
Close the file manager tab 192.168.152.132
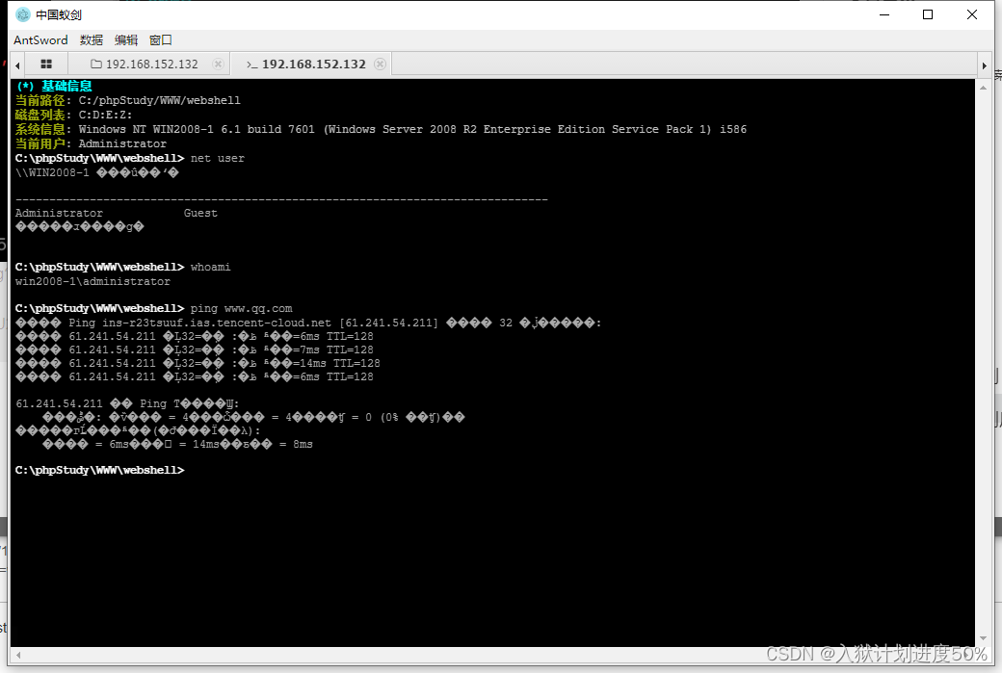click(218, 64)
